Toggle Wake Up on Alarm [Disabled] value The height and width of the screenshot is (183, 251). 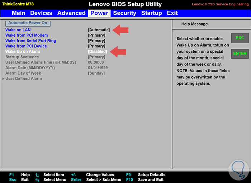[97, 52]
